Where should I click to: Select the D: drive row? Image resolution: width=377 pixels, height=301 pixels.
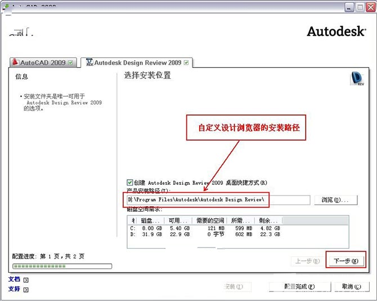pyautogui.click(x=205, y=234)
